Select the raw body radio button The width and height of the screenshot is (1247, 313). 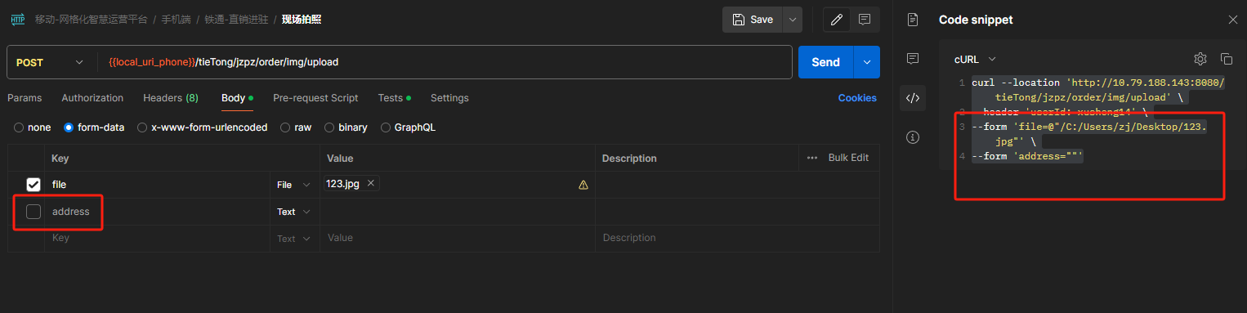click(x=285, y=127)
